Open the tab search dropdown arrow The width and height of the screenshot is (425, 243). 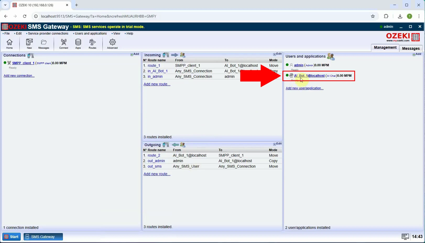tap(5, 5)
